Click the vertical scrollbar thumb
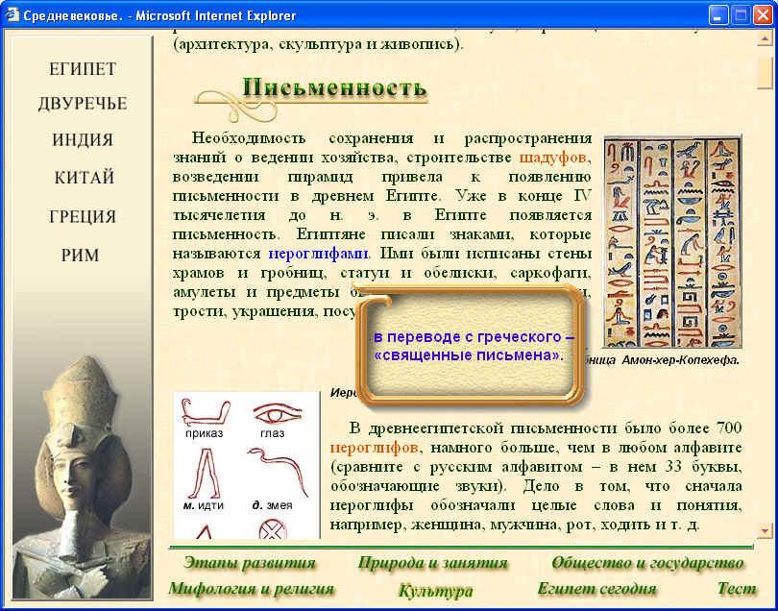The height and width of the screenshot is (611, 778). [x=765, y=72]
